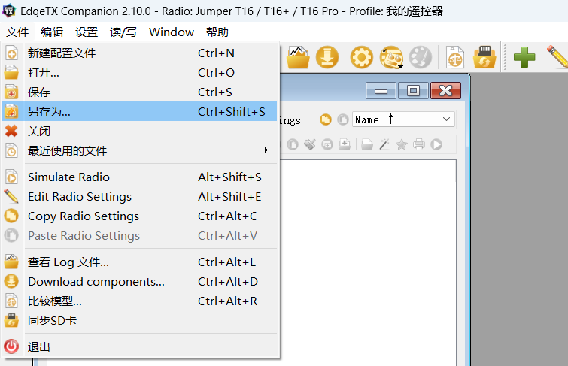Close the inner document sub-window with red X
Image resolution: width=568 pixels, height=366 pixels.
point(445,91)
